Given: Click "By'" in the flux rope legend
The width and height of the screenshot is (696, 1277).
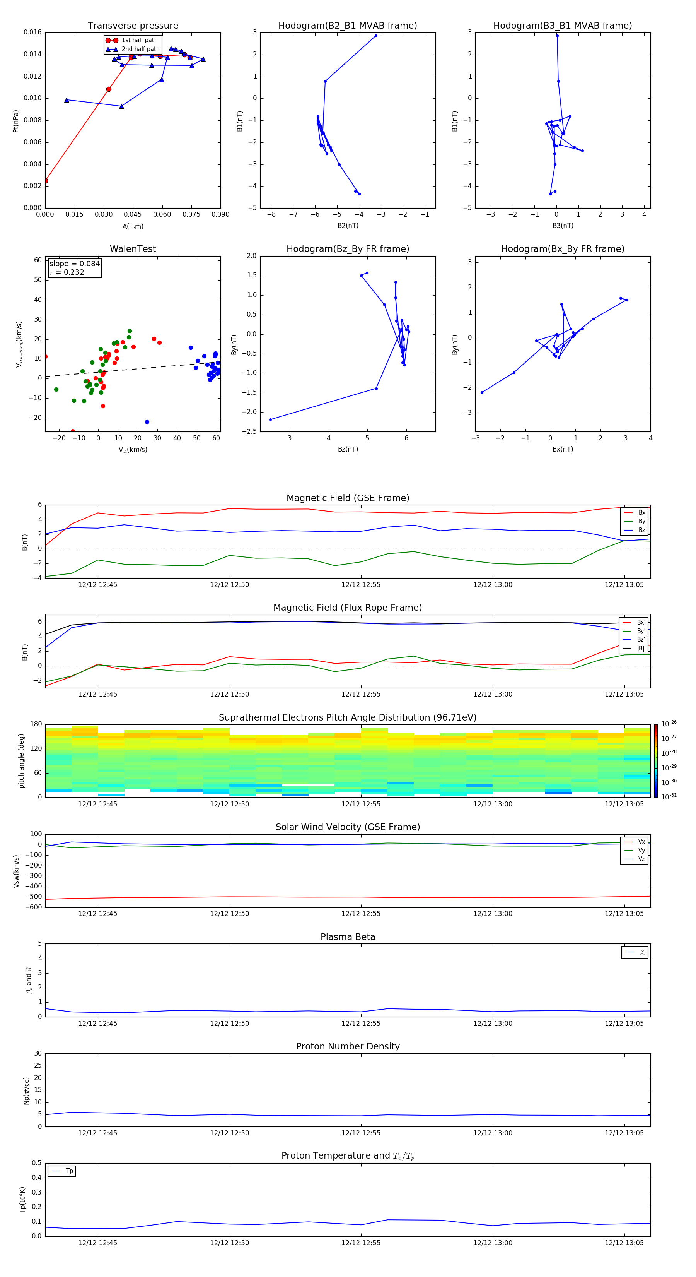Looking at the screenshot, I should (635, 631).
